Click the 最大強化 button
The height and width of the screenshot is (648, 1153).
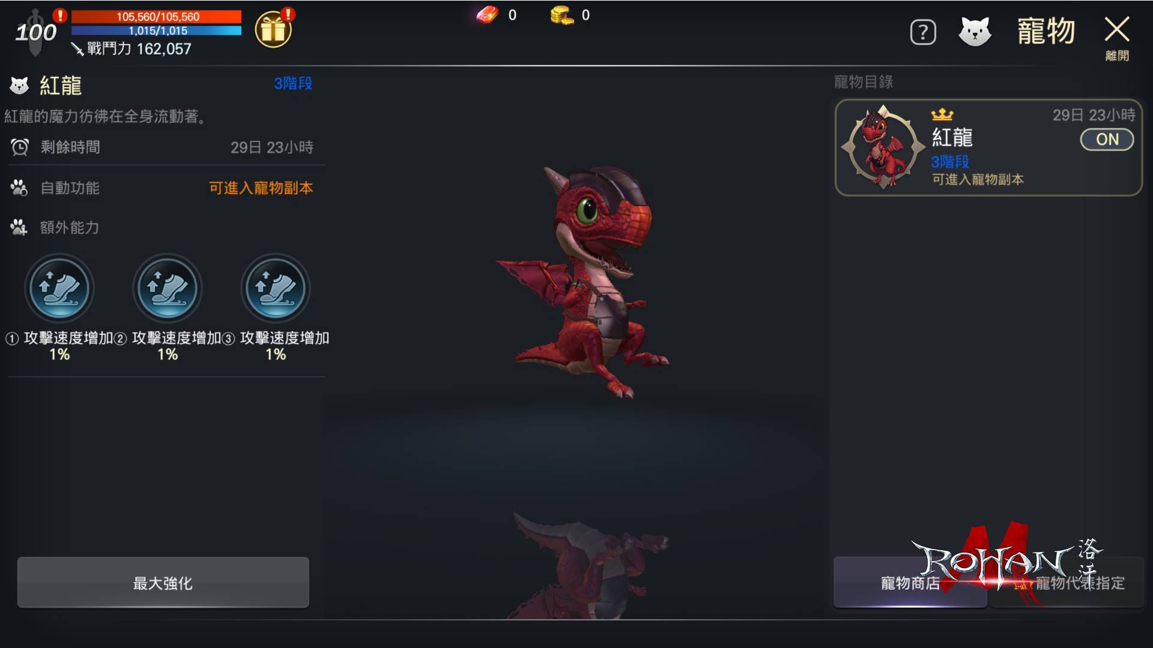[163, 583]
